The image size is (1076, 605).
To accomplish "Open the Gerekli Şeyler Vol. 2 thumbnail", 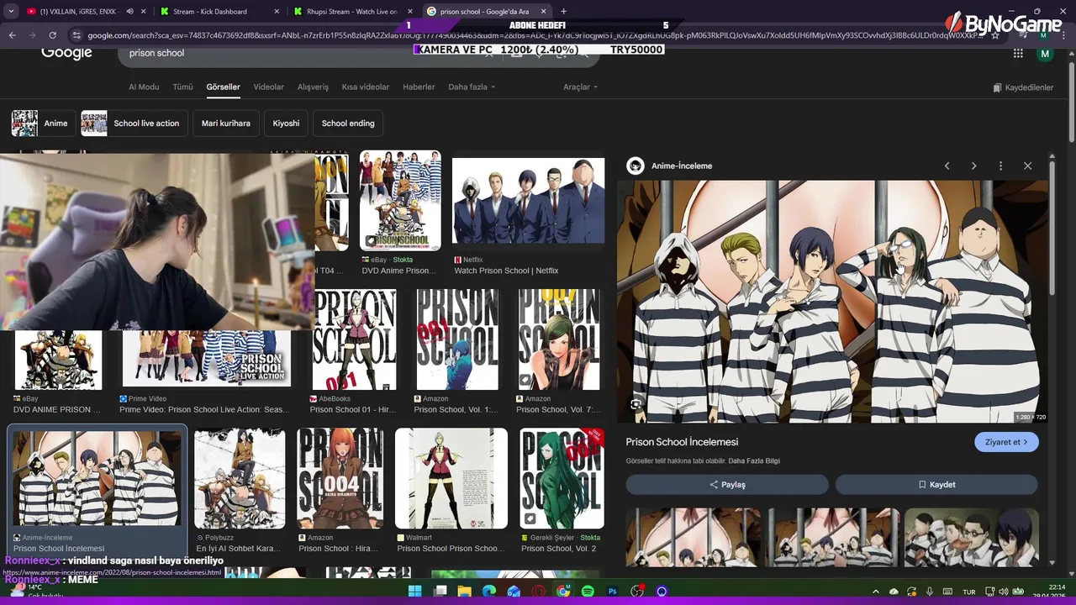I will point(562,479).
